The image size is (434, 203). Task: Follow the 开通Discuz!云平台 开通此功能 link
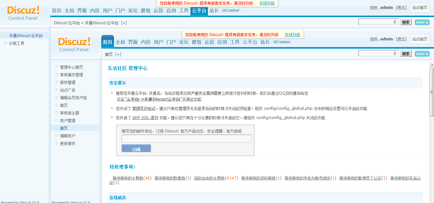click(159, 99)
